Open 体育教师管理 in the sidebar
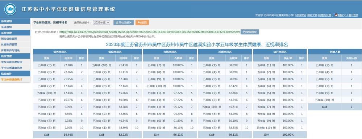 pyautogui.click(x=15, y=44)
